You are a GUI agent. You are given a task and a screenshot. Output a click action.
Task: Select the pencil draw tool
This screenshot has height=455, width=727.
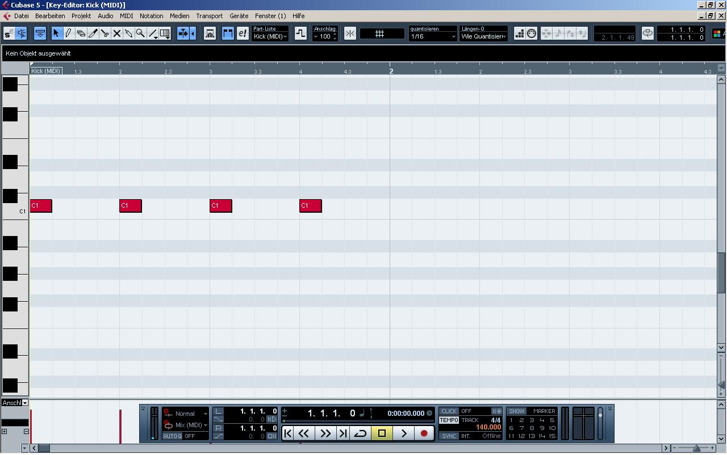click(x=68, y=33)
